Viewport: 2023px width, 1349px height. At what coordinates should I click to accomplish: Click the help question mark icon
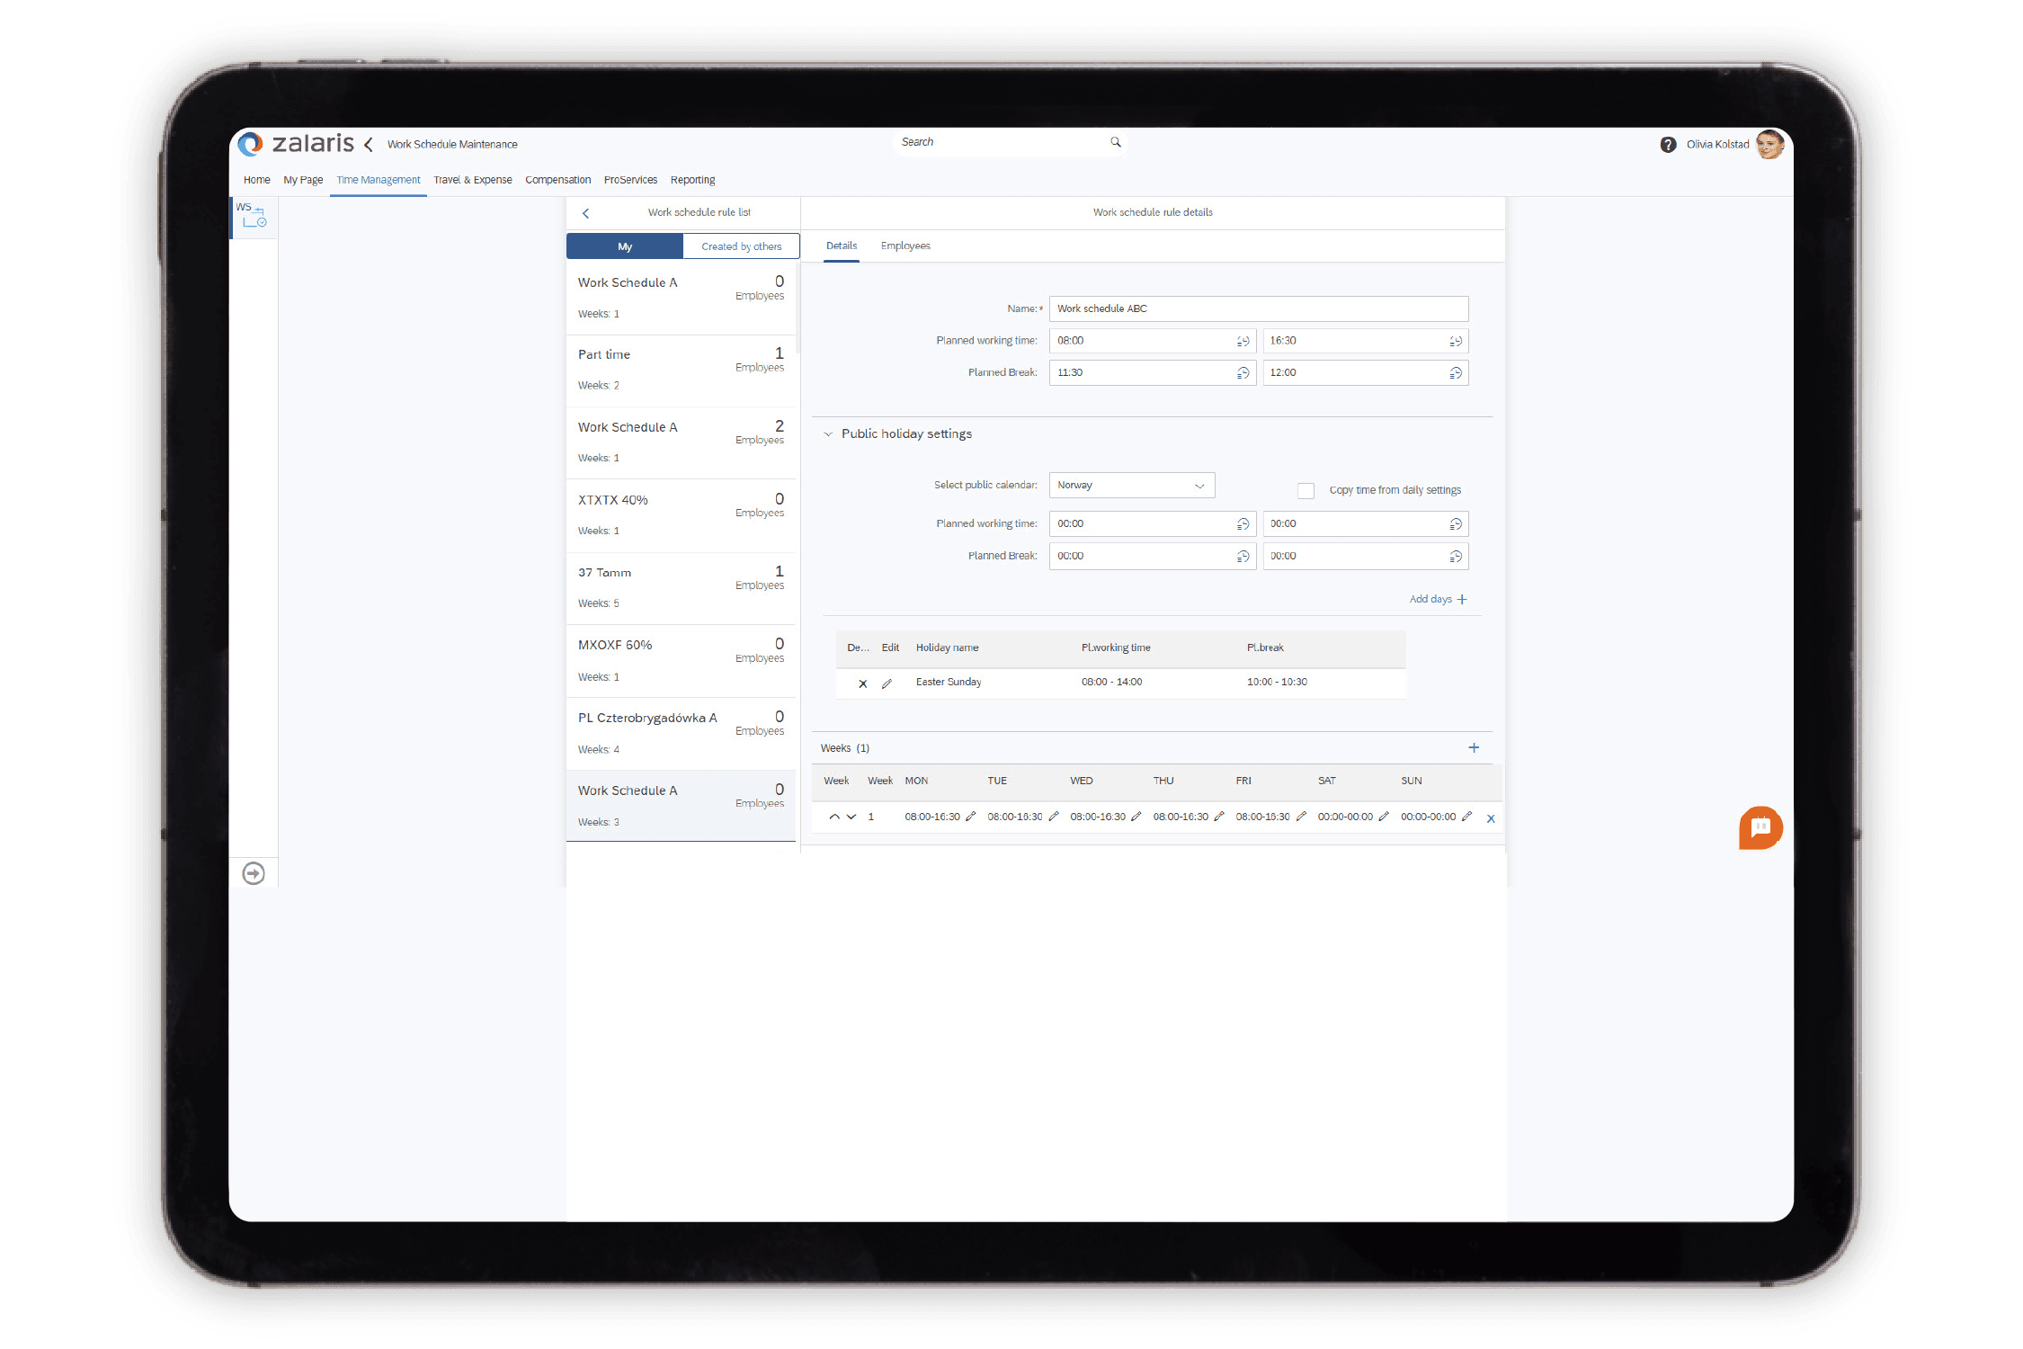click(1668, 145)
